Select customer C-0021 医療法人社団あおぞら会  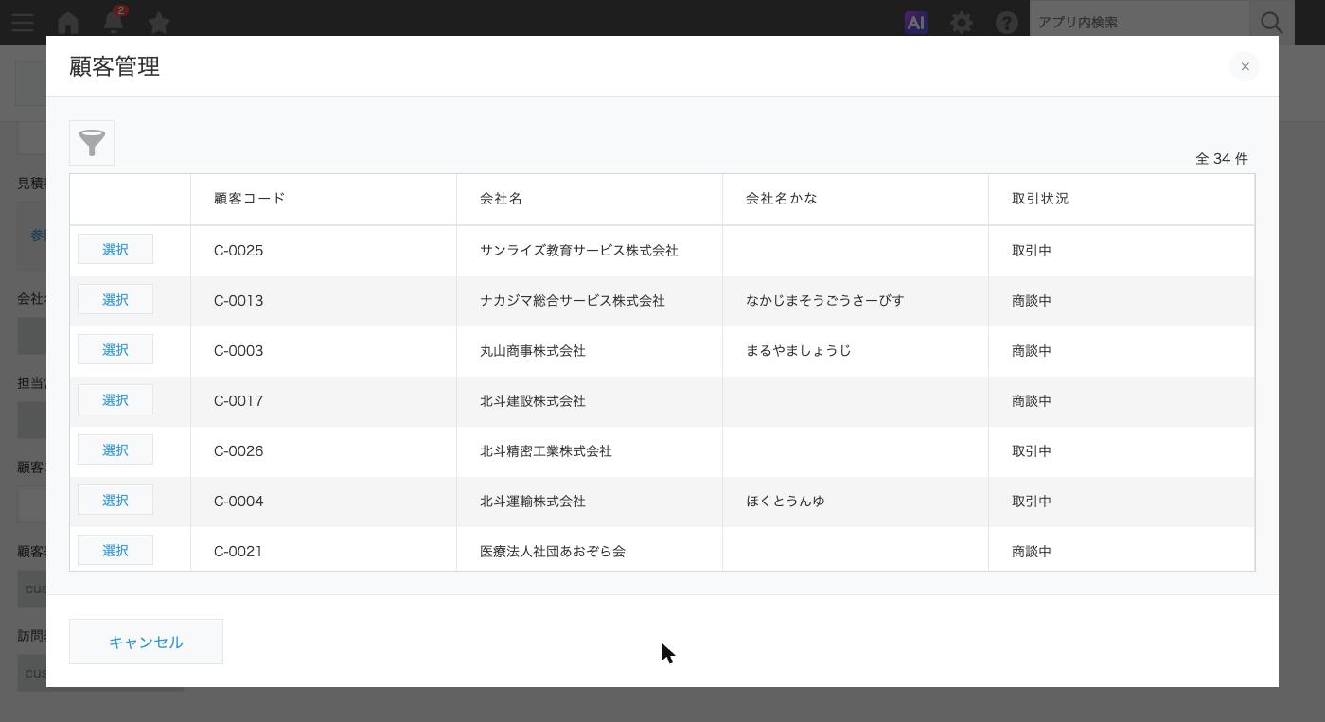[x=115, y=551]
